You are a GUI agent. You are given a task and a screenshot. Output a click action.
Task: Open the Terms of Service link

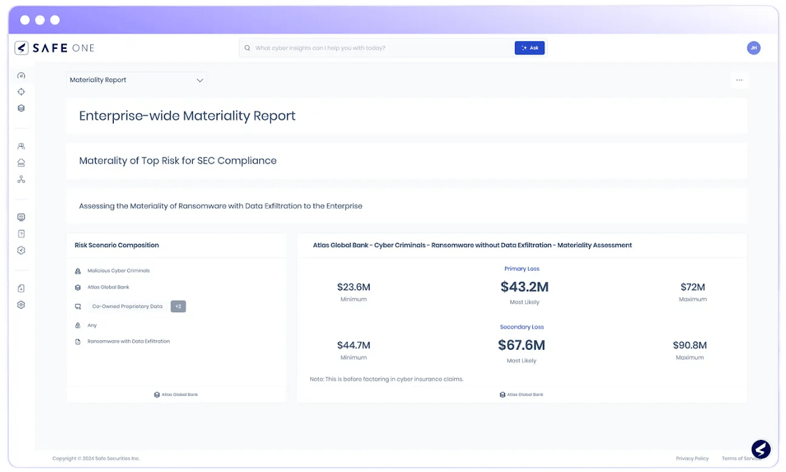tap(741, 459)
